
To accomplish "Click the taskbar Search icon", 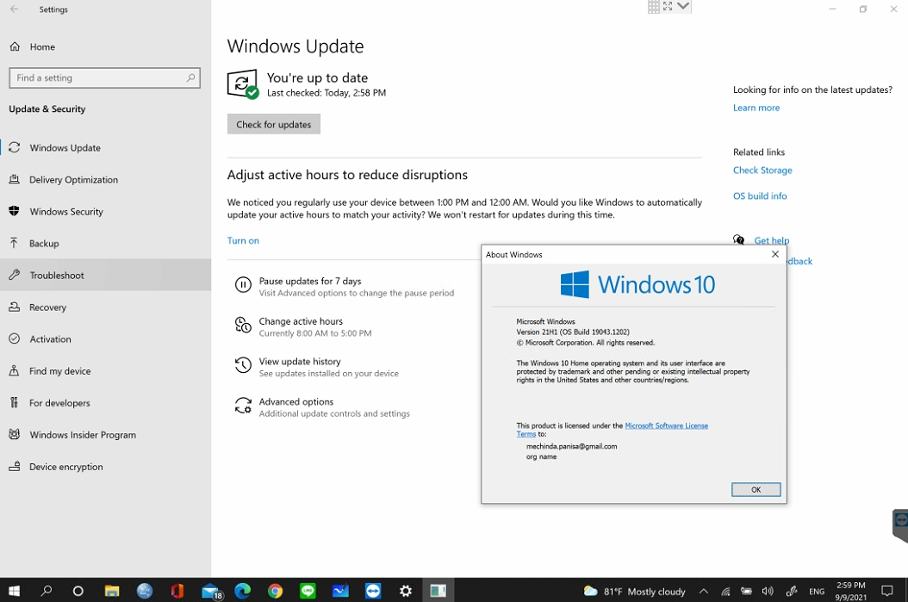I will tap(47, 591).
